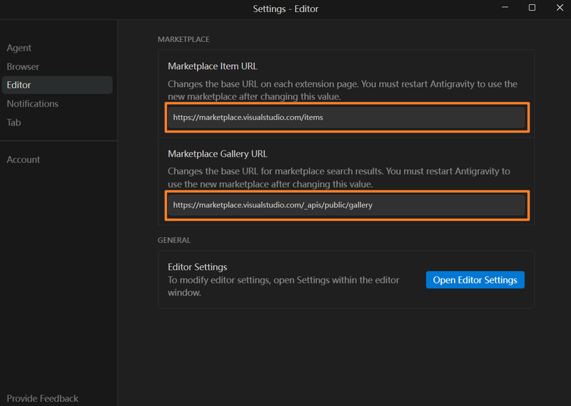
Task: Click the Marketplace Item URL heading
Action: point(212,66)
